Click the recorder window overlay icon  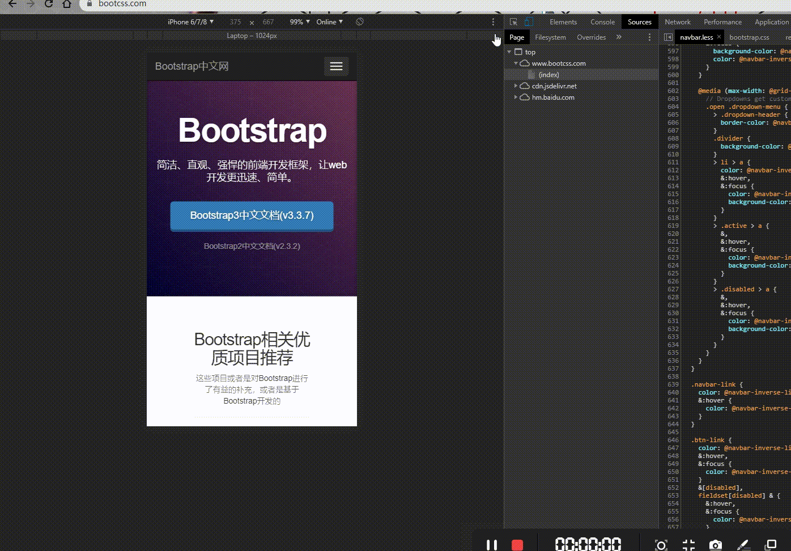[771, 545]
